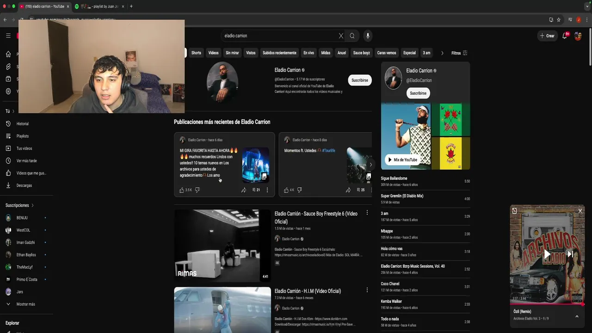Open comments on the MI GIRA FAVORITA post
This screenshot has width=592, height=333.
pyautogui.click(x=256, y=190)
